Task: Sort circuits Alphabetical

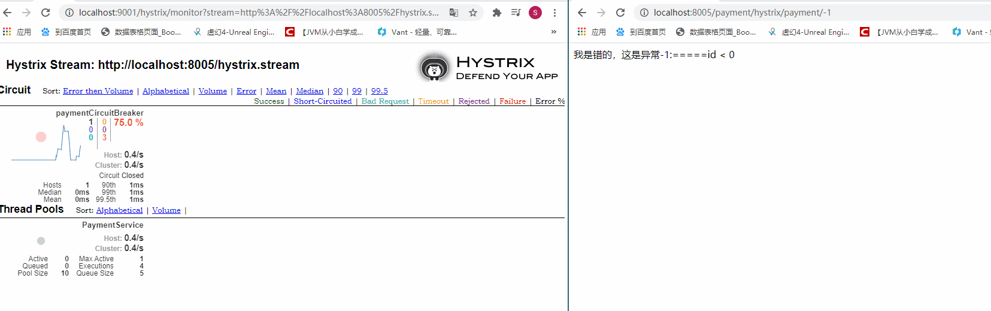Action: [166, 91]
